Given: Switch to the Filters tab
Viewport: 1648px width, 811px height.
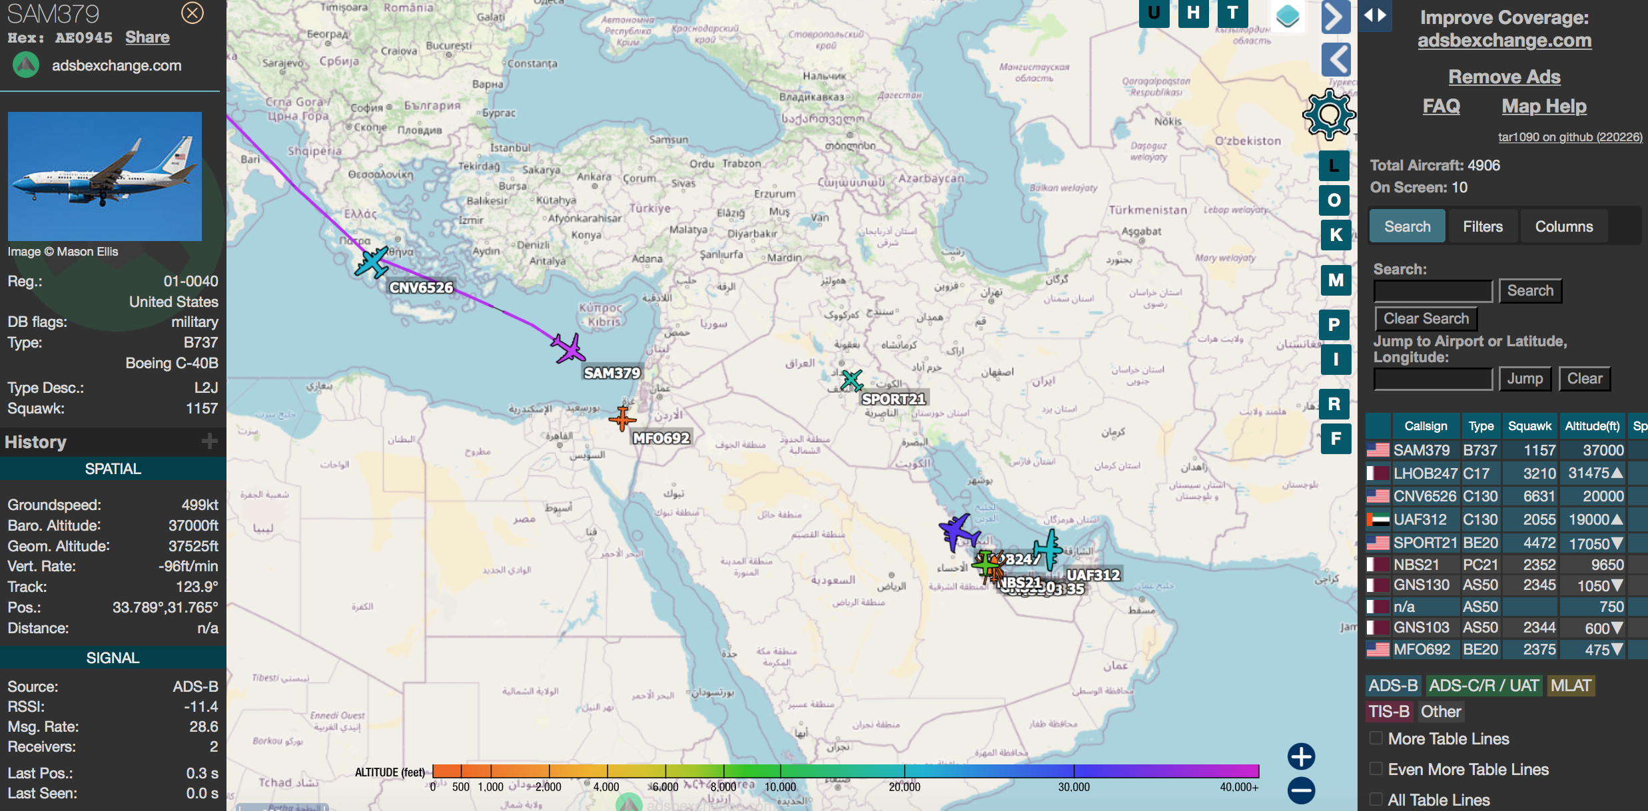Looking at the screenshot, I should pyautogui.click(x=1483, y=226).
